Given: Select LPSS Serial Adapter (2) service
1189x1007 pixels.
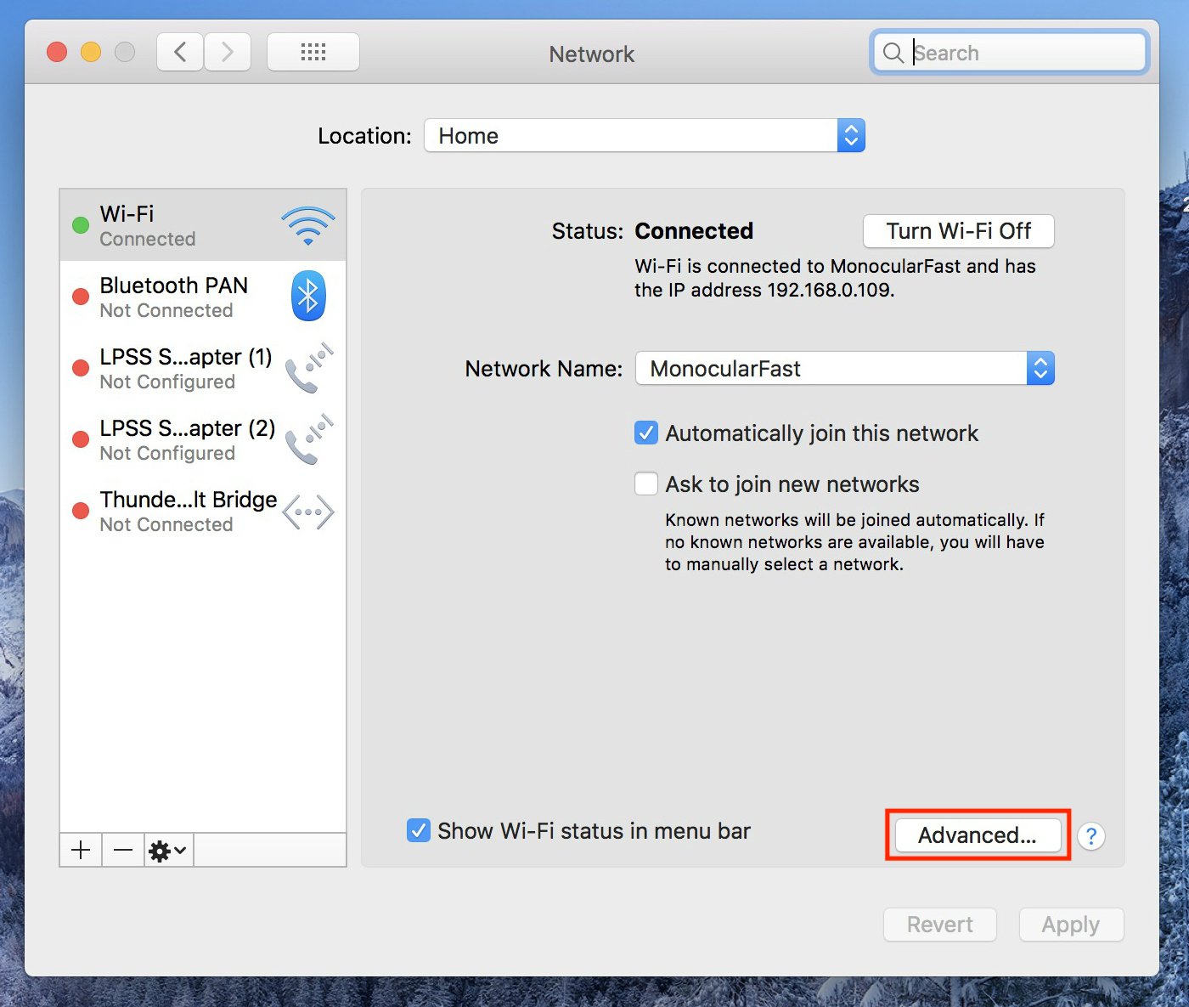Looking at the screenshot, I should (203, 440).
